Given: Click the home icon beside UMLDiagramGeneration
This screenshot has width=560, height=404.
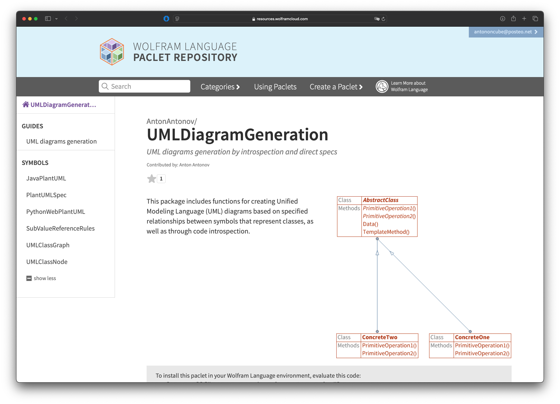Looking at the screenshot, I should (26, 105).
